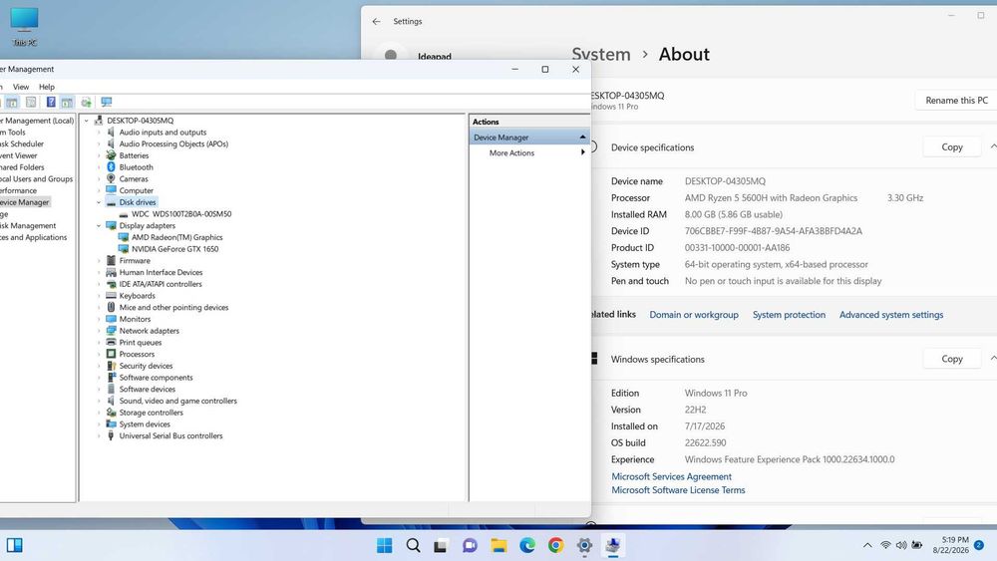Click the back arrow in Settings window
This screenshot has height=561, width=997.
[377, 21]
